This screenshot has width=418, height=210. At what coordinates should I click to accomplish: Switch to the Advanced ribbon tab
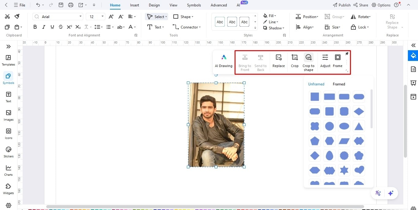tap(218, 5)
